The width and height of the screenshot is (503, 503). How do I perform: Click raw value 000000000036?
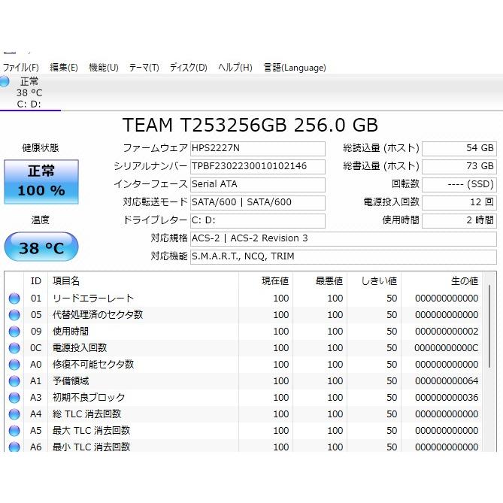pyautogui.click(x=447, y=398)
